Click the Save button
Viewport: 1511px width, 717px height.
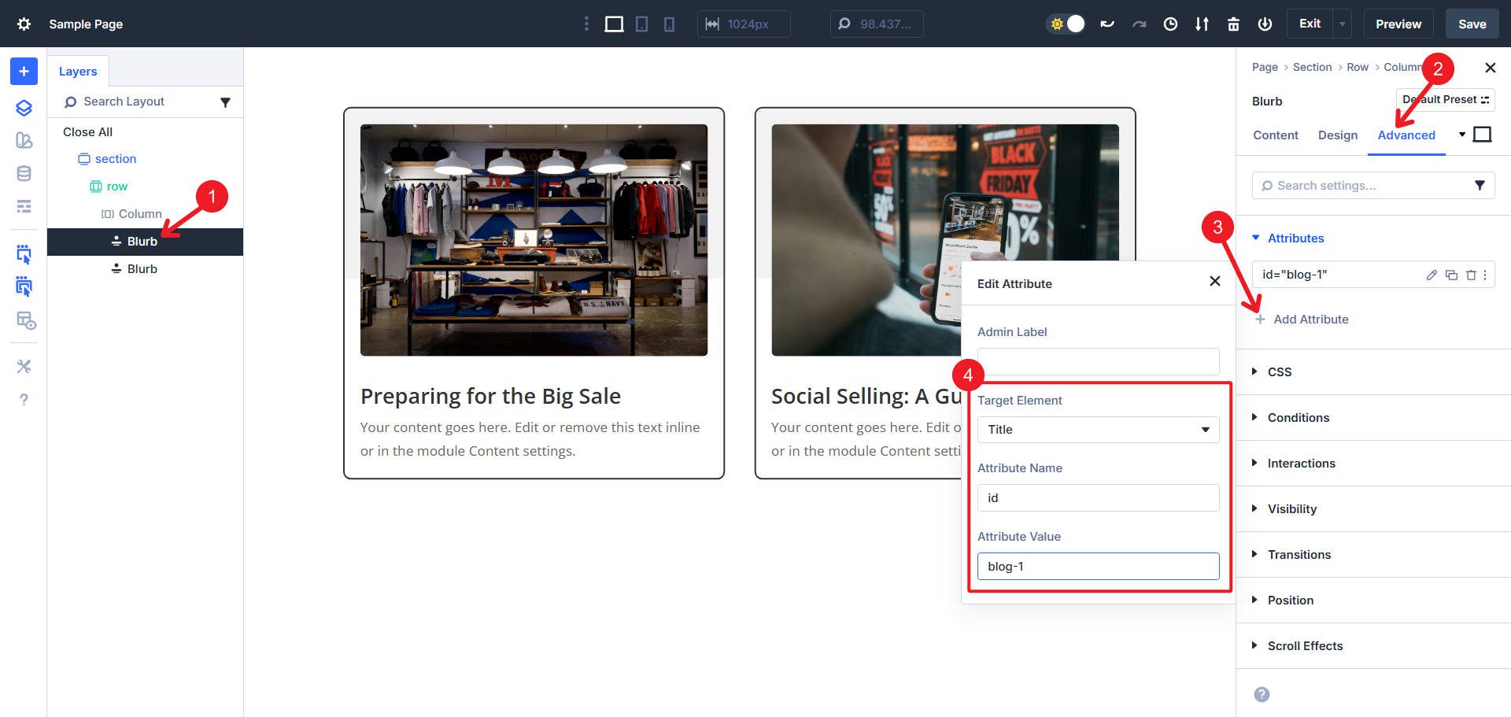click(1471, 24)
